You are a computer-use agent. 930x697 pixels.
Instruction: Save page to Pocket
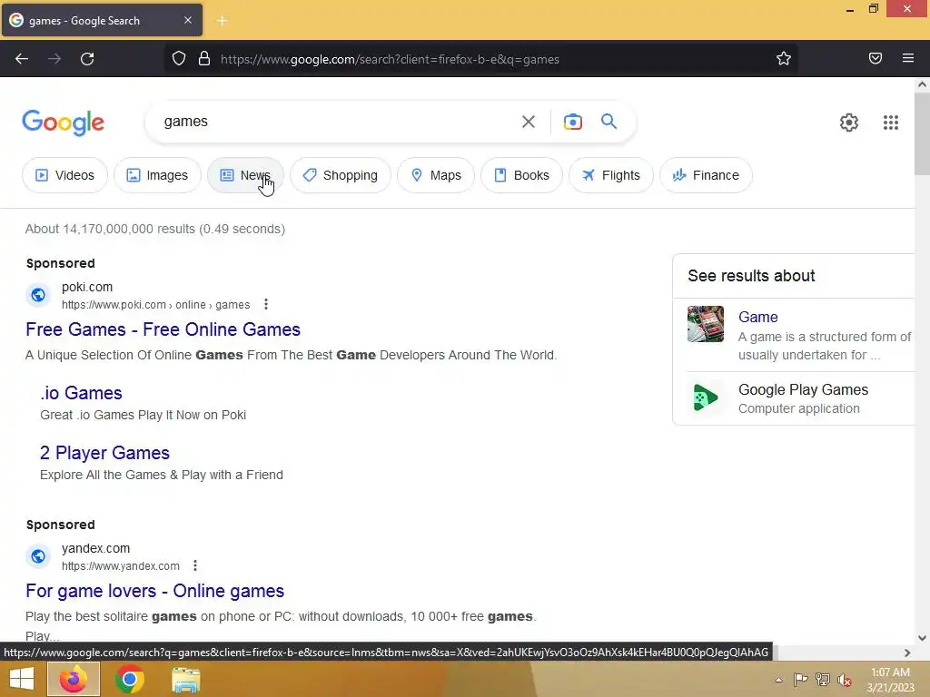(875, 58)
